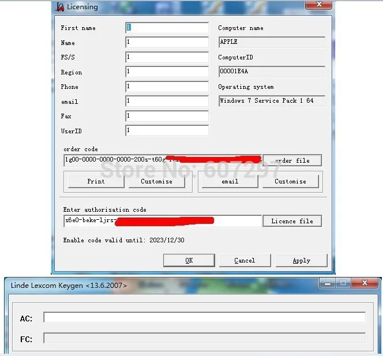Select the Fax input box

[x=167, y=116]
